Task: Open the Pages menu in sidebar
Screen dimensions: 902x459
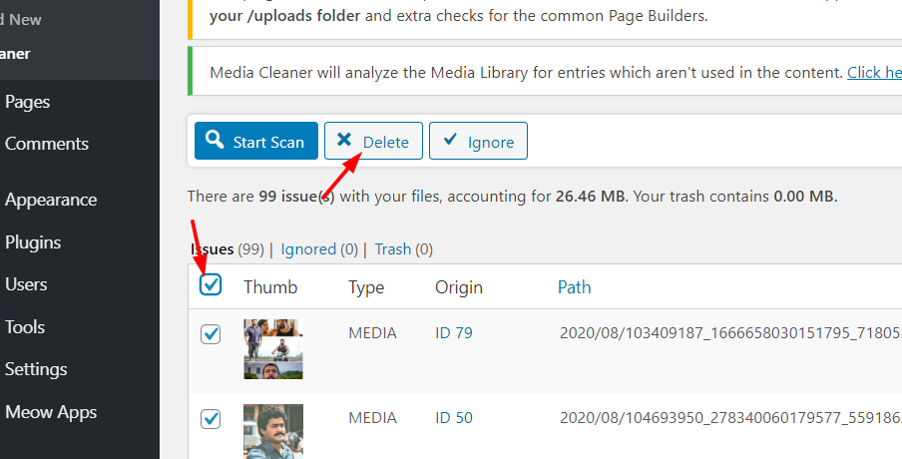Action: tap(28, 102)
